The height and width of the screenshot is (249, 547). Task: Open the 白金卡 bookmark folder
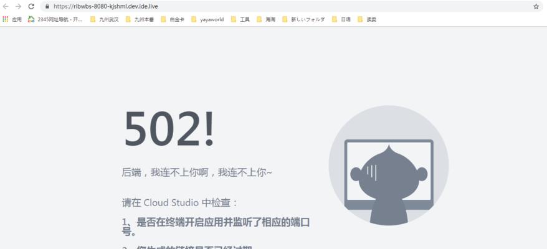point(173,19)
